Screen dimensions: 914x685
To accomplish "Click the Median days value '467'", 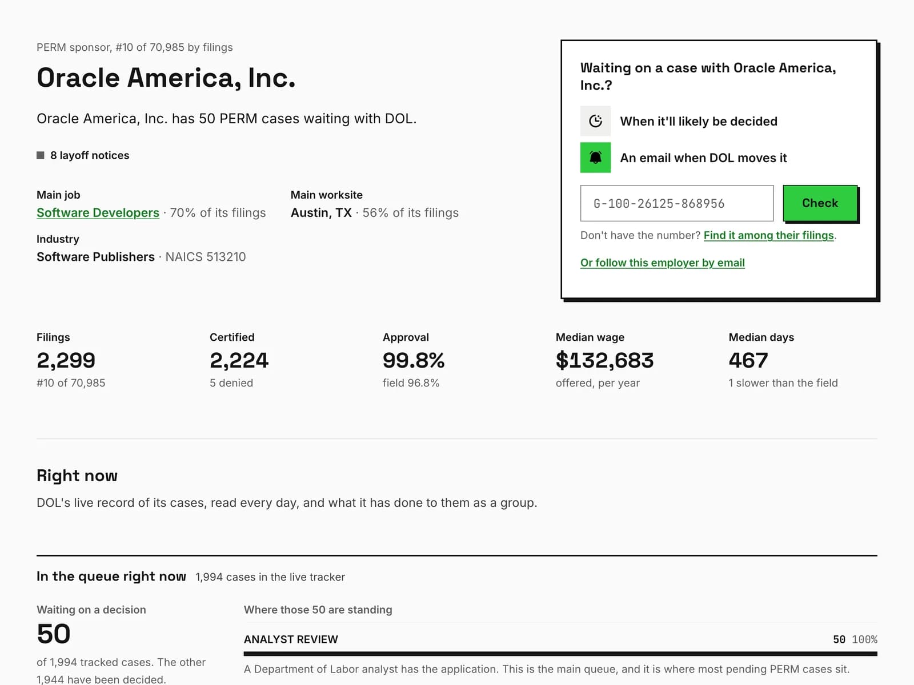I will (x=748, y=360).
